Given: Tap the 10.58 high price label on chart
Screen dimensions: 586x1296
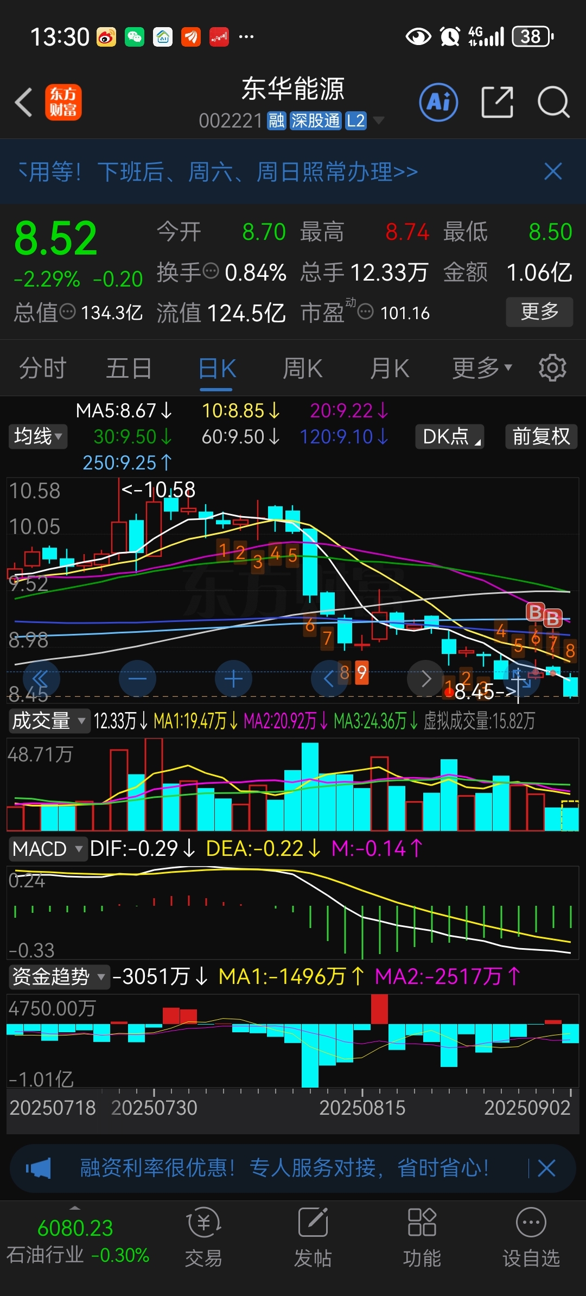Looking at the screenshot, I should [x=158, y=490].
